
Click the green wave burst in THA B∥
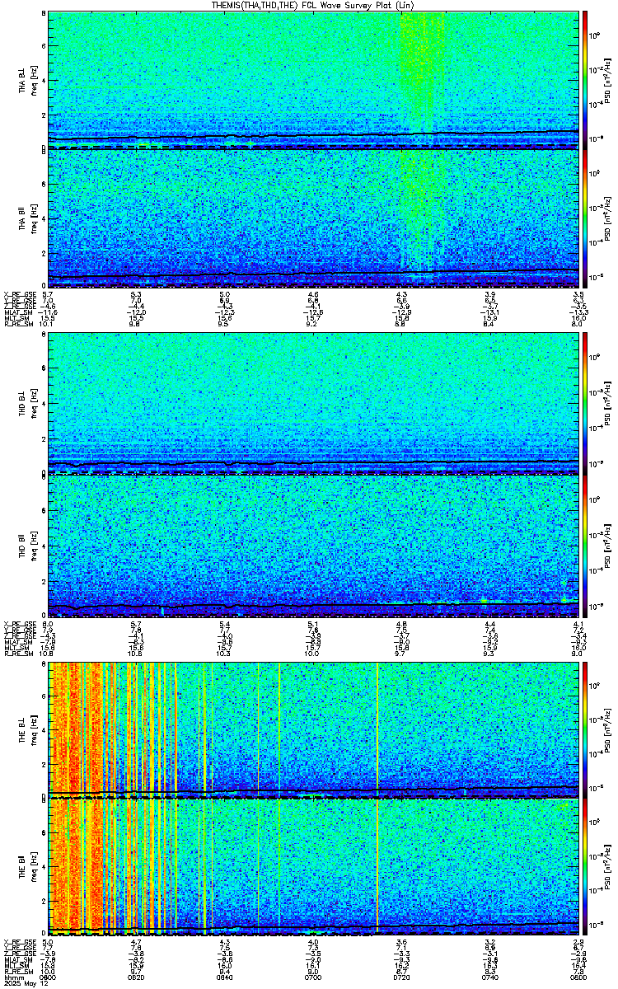tap(422, 210)
